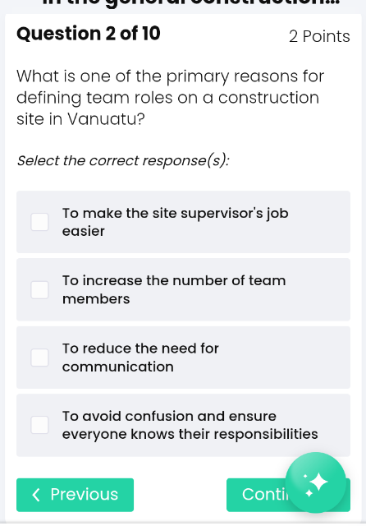
Task: Click the large star in sparkle icon
Action: pos(318,482)
